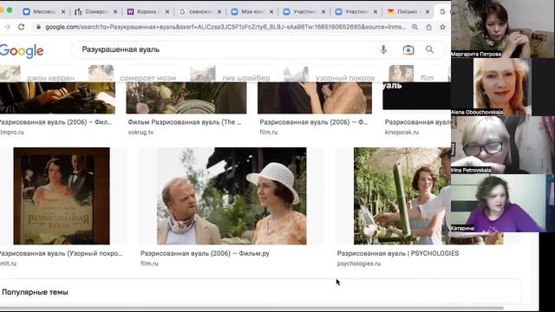This screenshot has width=555, height=312.
Task: Select Маргарита Петрова's video tile
Action: 503,29
